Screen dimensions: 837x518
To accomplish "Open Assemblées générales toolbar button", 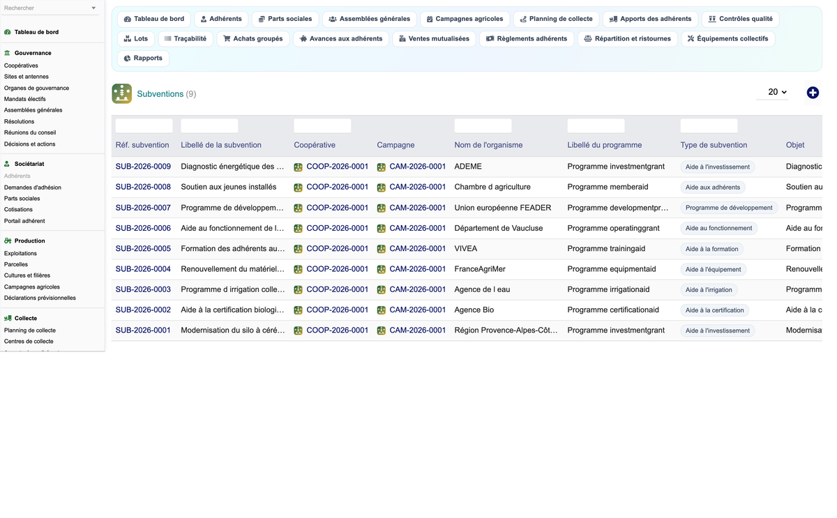I will point(370,19).
